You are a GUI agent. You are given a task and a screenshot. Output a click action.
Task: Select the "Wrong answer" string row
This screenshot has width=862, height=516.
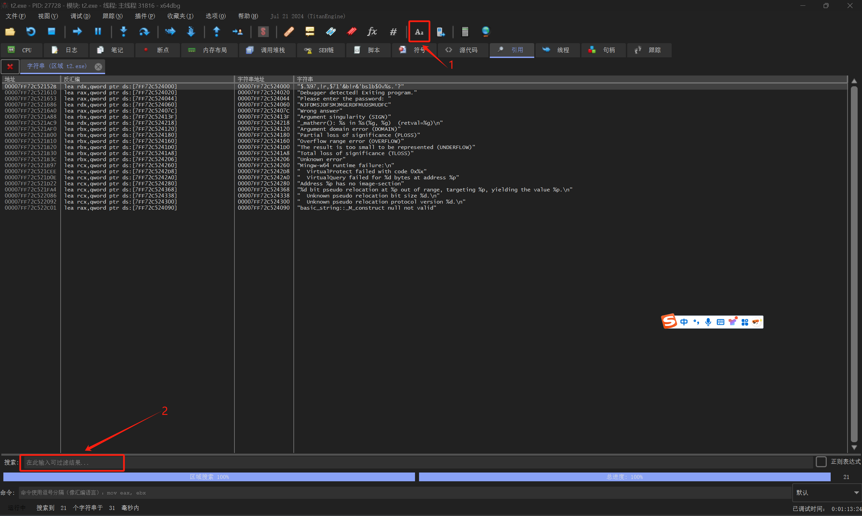[x=320, y=111]
